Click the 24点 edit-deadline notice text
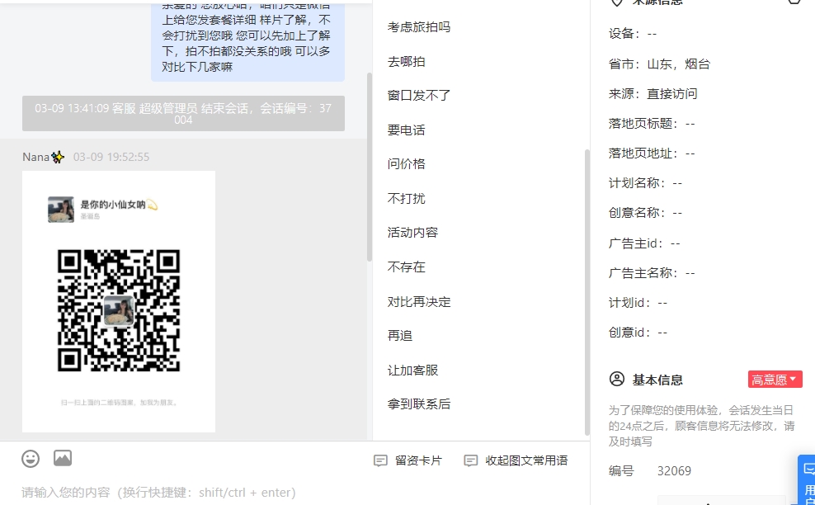This screenshot has width=815, height=505. click(x=702, y=426)
